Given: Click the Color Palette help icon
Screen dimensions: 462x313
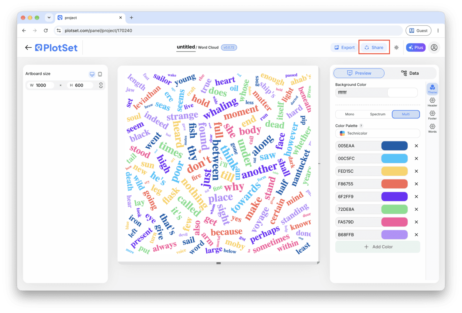Looking at the screenshot, I should (361, 126).
